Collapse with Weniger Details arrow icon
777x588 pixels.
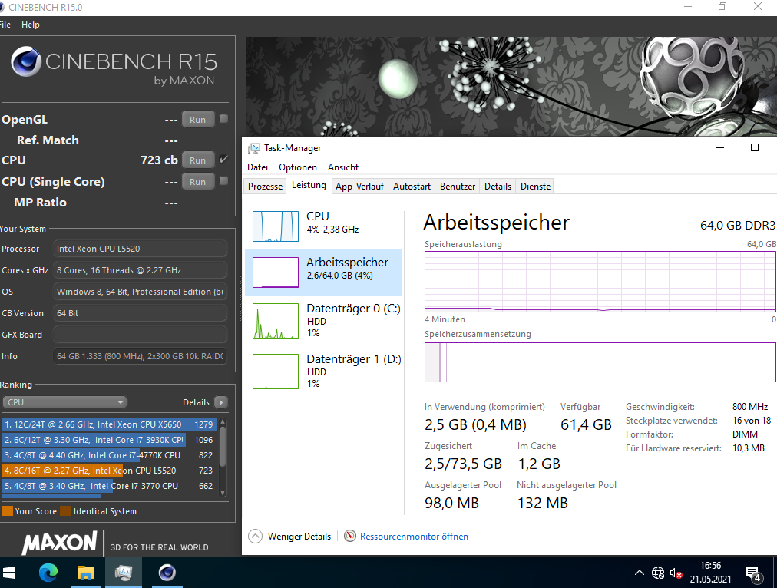point(255,536)
